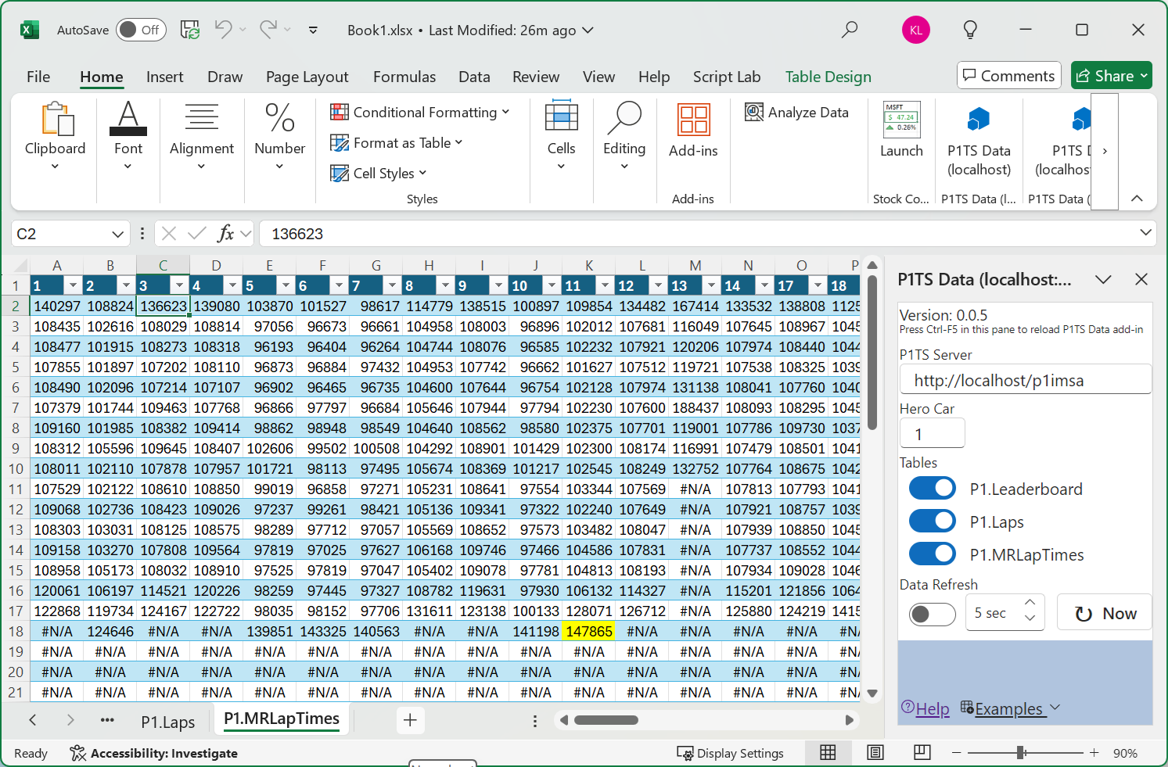
Task: Zoom out with the minus button
Action: click(x=956, y=752)
